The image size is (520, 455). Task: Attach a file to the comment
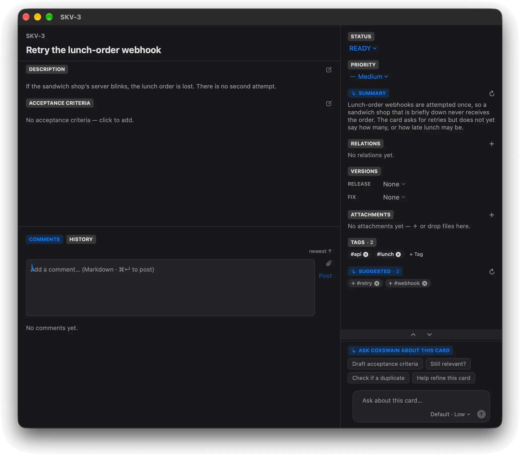click(329, 263)
